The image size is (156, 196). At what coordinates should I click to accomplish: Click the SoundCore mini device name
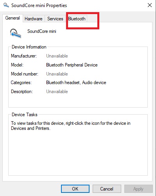pos(42,31)
